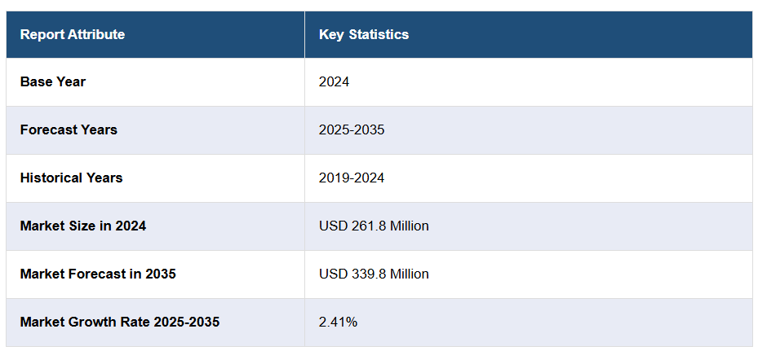Click the forecast range '2025-2035' value
This screenshot has width=758, height=351.
352,129
